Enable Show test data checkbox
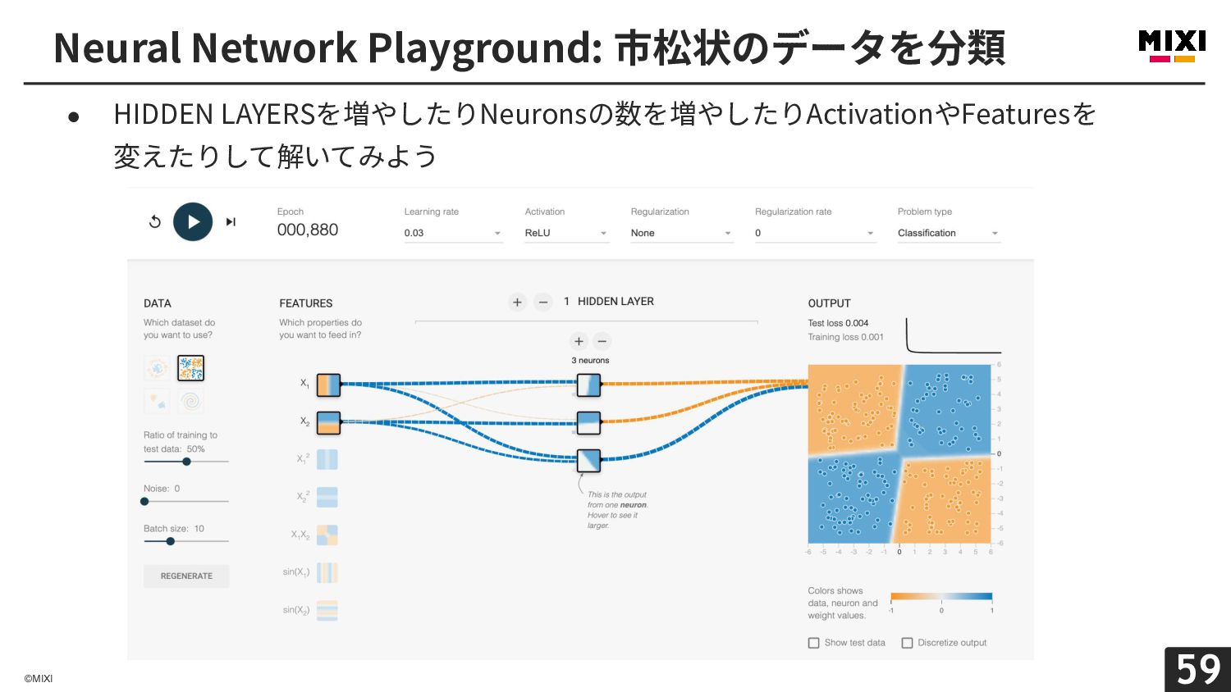 [x=814, y=643]
